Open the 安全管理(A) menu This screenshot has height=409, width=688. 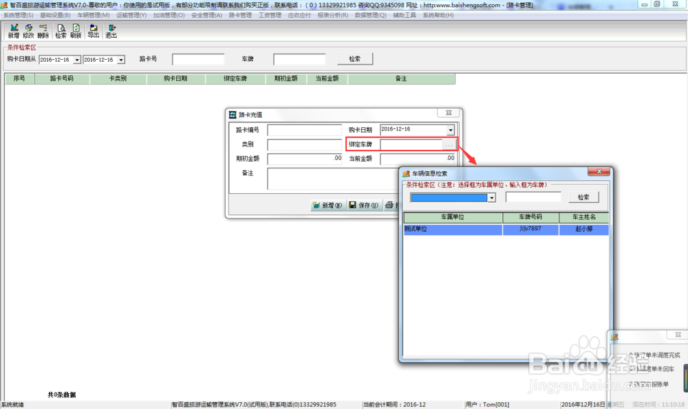(x=206, y=15)
